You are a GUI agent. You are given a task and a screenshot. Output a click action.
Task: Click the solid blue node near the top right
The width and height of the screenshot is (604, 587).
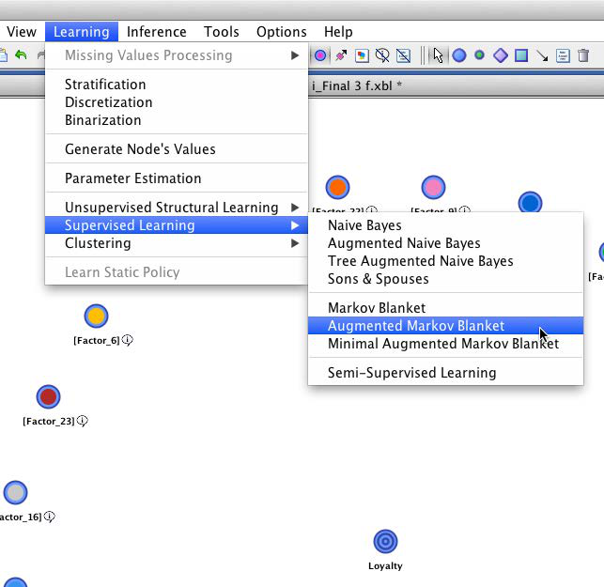tap(530, 202)
